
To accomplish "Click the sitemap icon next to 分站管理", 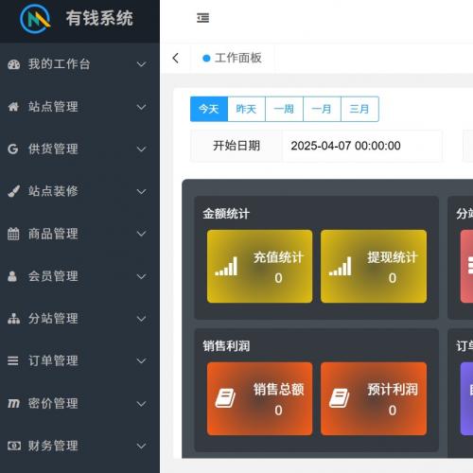I will click(13, 319).
